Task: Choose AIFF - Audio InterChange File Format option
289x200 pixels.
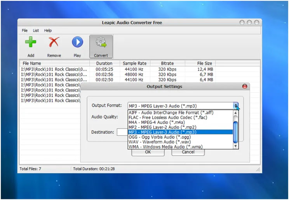Action: (181, 113)
